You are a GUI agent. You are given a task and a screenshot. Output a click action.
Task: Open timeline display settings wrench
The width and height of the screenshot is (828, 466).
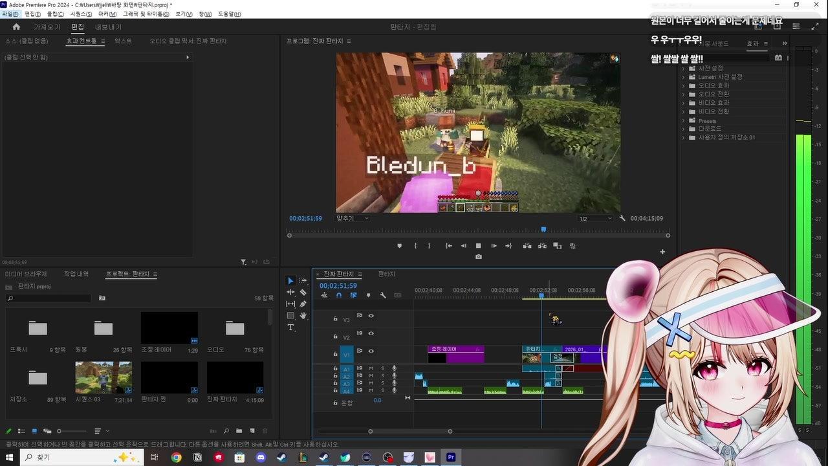pos(383,296)
